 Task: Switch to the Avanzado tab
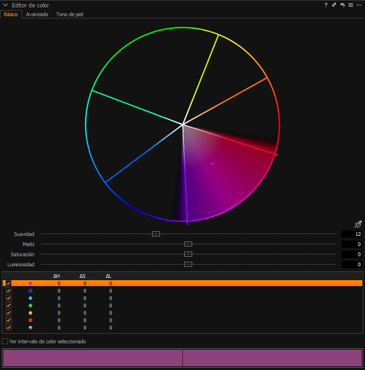point(37,14)
